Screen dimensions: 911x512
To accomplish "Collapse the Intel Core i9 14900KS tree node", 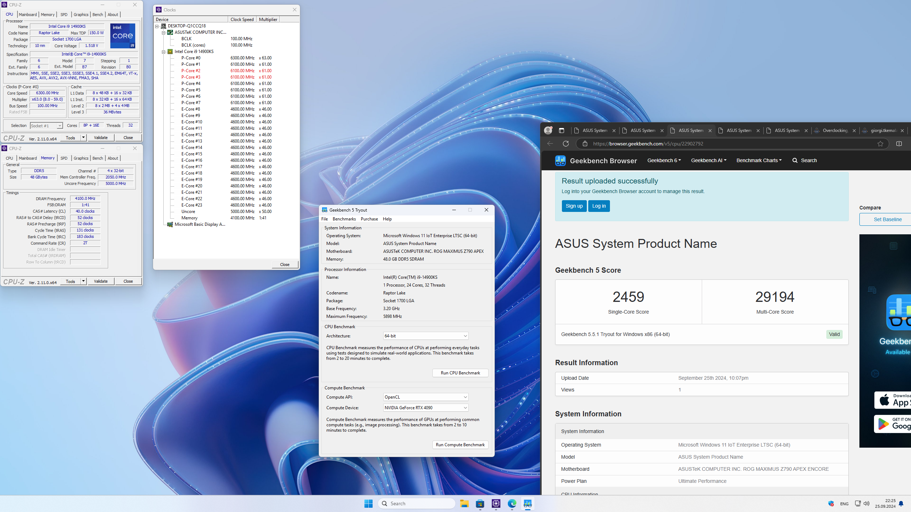I will [164, 52].
